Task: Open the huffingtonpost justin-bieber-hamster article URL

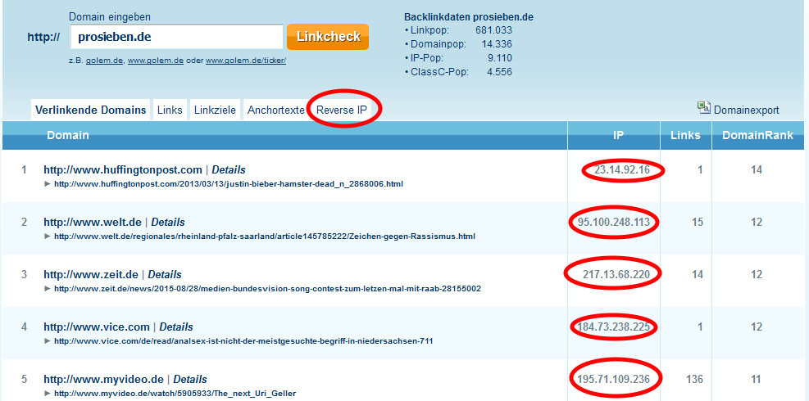Action: click(229, 184)
